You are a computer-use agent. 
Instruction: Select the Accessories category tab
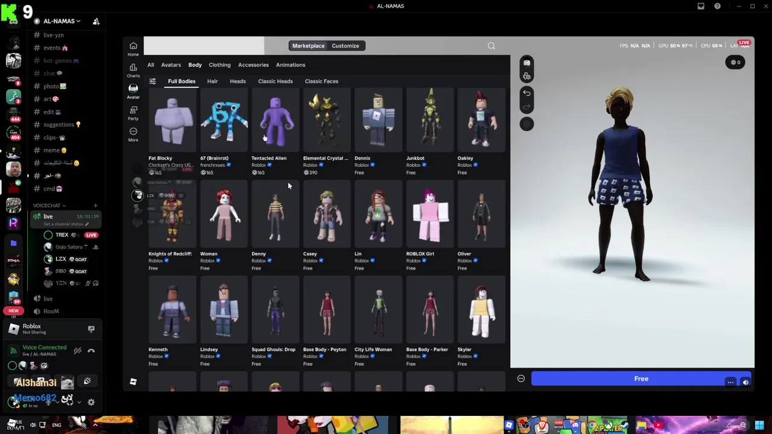click(x=253, y=65)
